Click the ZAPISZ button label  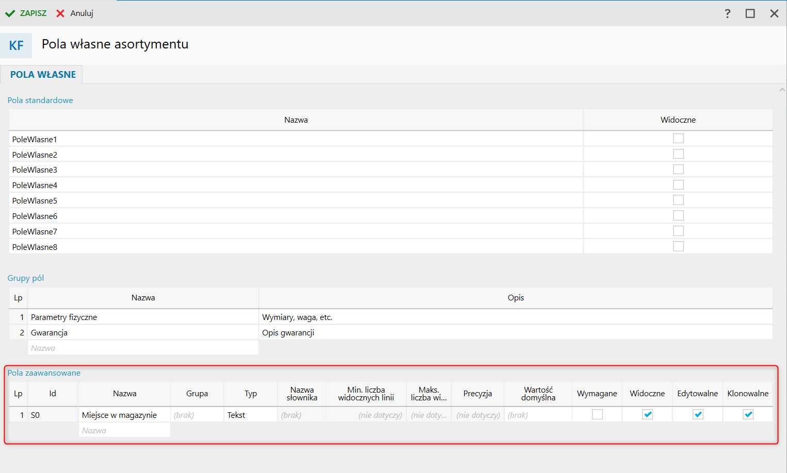[x=33, y=13]
